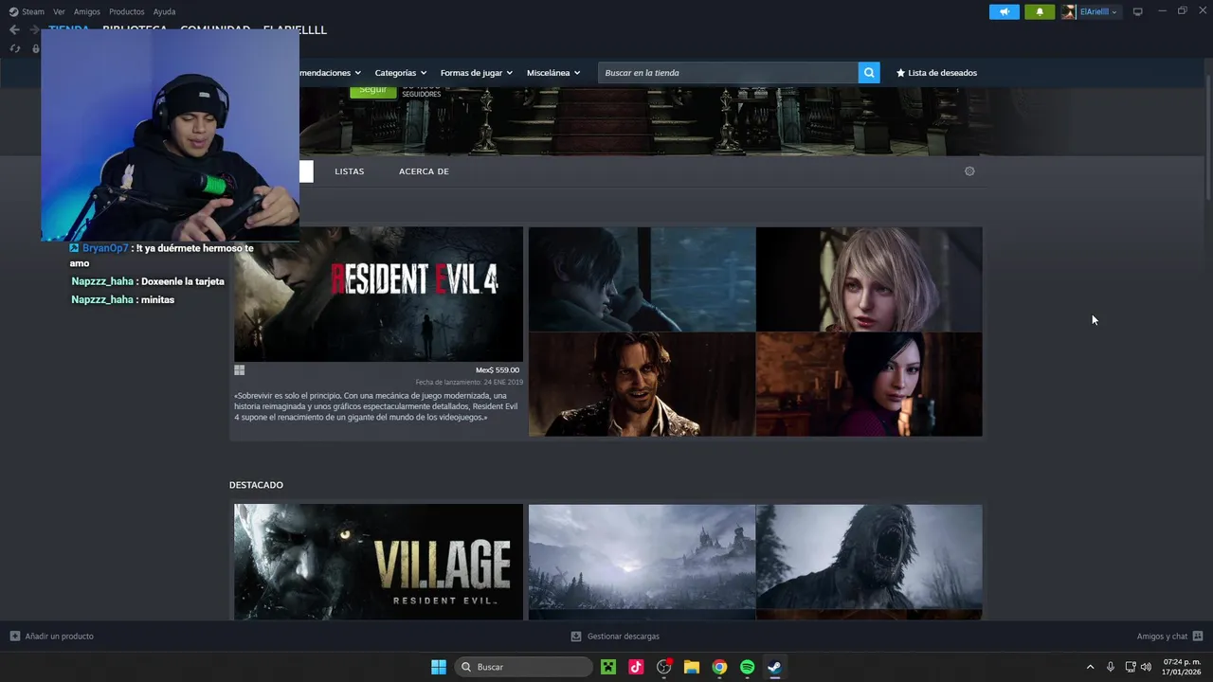Click the Añadir un producto button
1213x682 pixels.
click(x=51, y=637)
